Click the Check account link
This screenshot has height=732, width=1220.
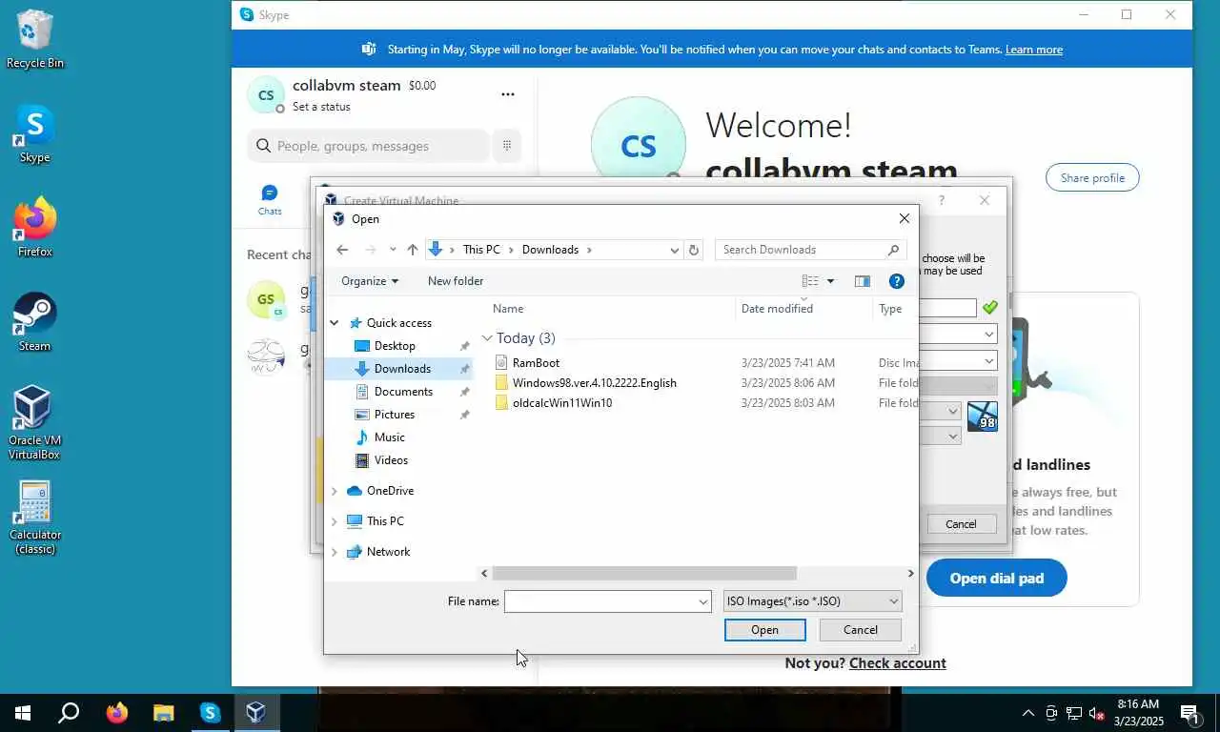click(897, 663)
